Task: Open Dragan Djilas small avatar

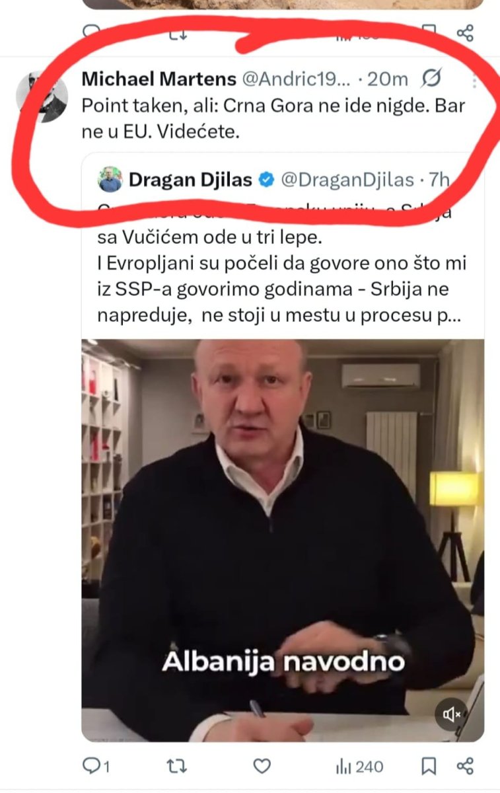Action: click(x=110, y=180)
